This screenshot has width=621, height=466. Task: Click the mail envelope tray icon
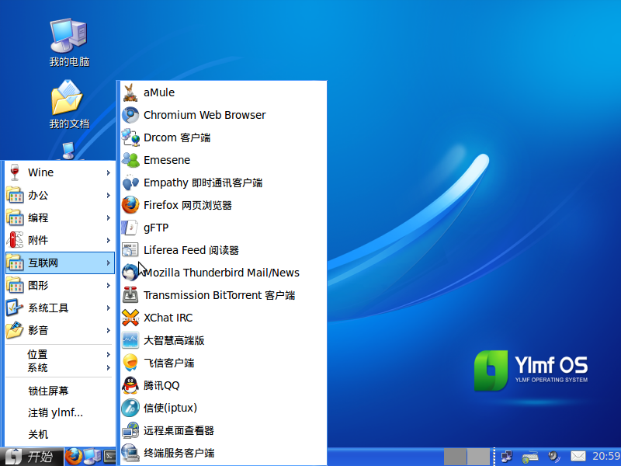point(578,457)
